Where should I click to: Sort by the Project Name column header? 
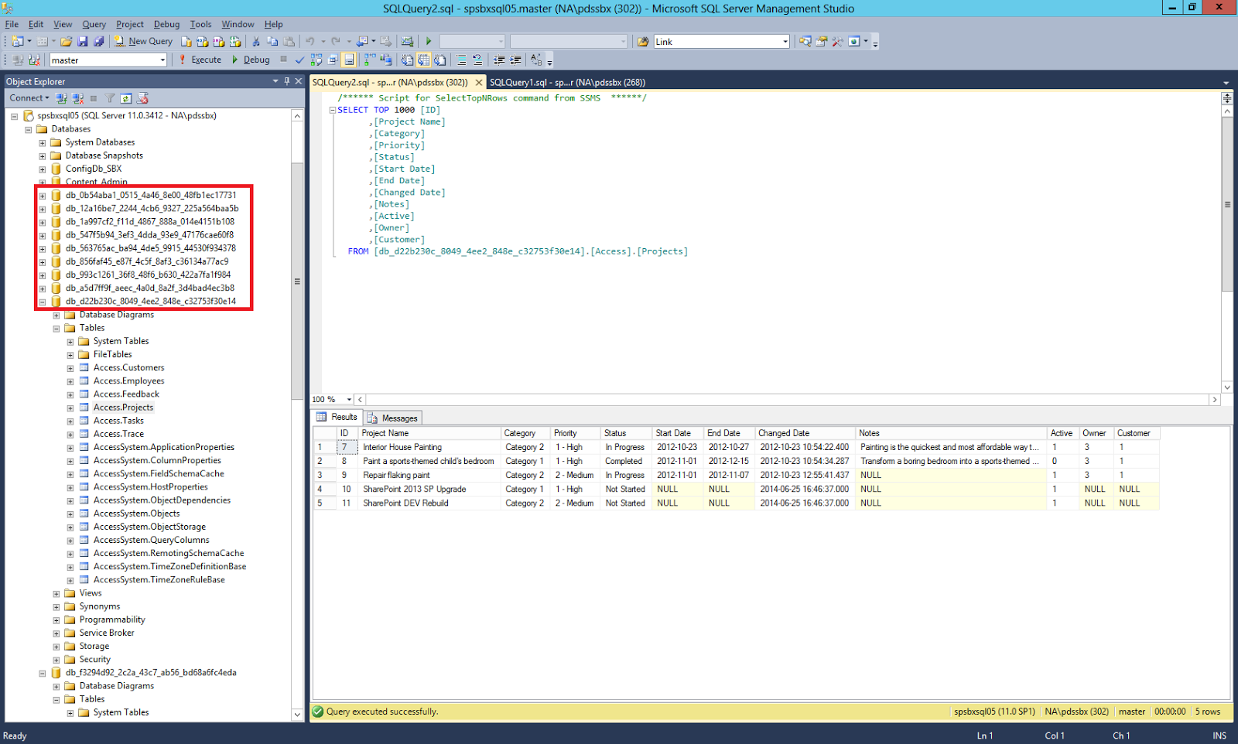pyautogui.click(x=429, y=433)
